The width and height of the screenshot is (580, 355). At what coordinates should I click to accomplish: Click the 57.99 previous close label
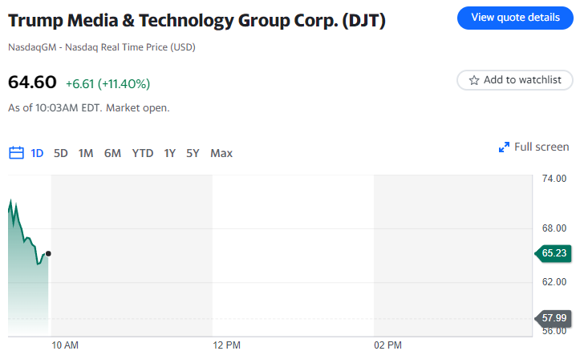554,317
